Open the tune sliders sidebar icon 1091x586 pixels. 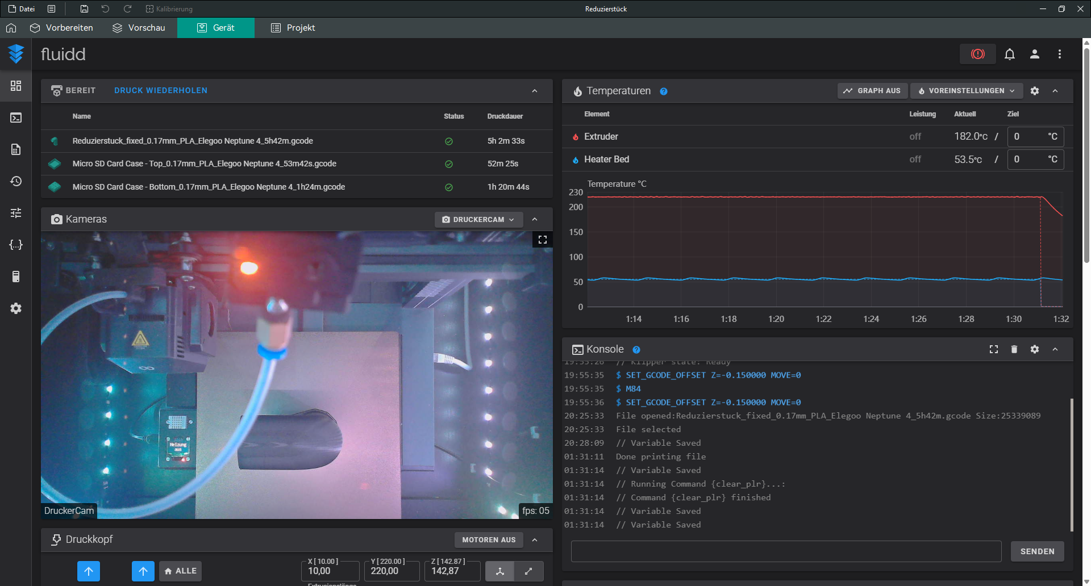pyautogui.click(x=16, y=213)
